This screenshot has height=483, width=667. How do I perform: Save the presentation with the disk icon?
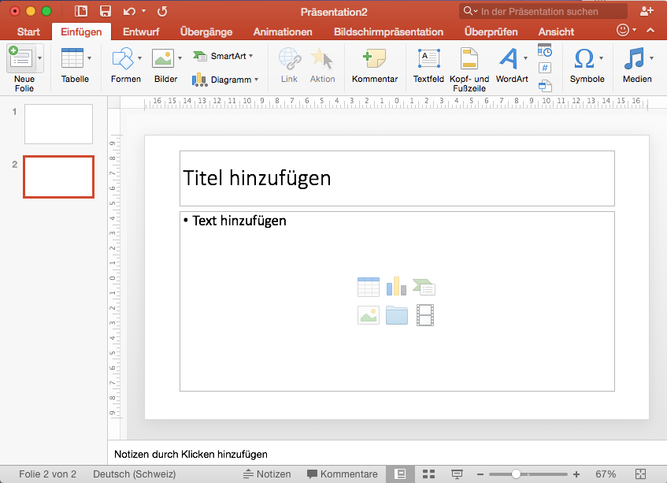pyautogui.click(x=105, y=11)
